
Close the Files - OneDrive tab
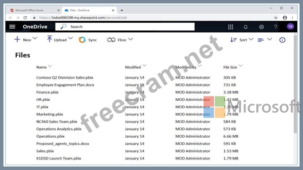(x=113, y=10)
